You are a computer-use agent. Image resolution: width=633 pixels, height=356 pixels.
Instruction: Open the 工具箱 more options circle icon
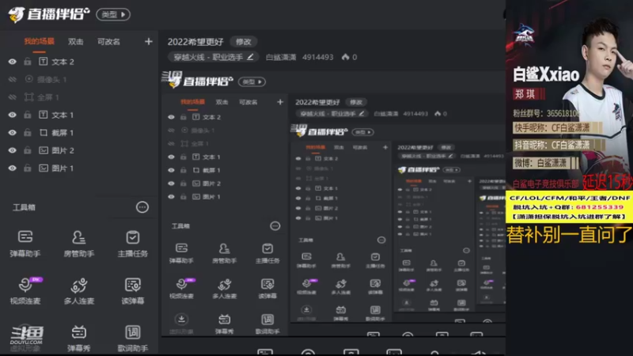coord(142,207)
